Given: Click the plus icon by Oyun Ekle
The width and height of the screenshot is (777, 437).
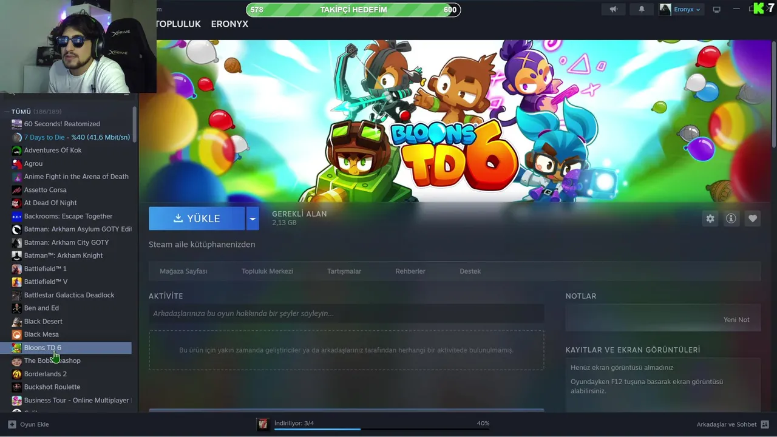Looking at the screenshot, I should coord(12,424).
